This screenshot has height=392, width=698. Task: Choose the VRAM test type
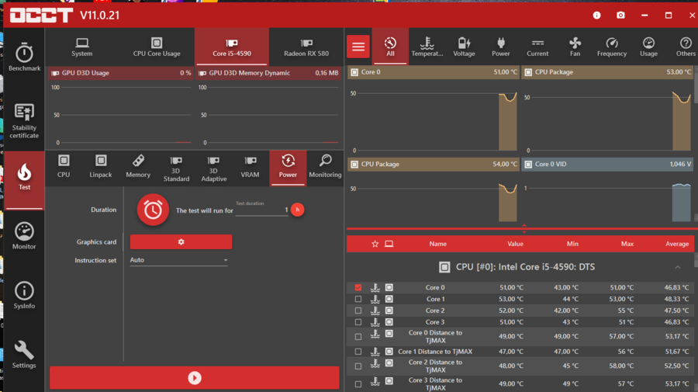pyautogui.click(x=251, y=167)
